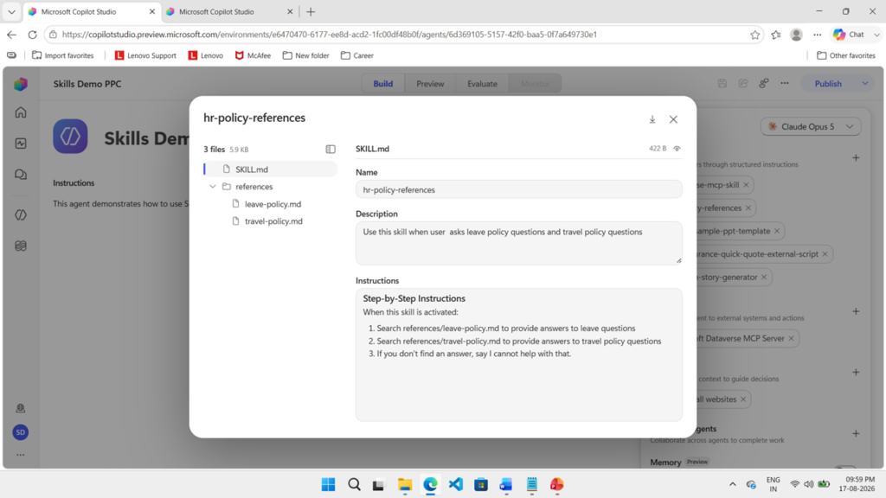Open leave-policy.md file
886x498 pixels.
coord(273,204)
